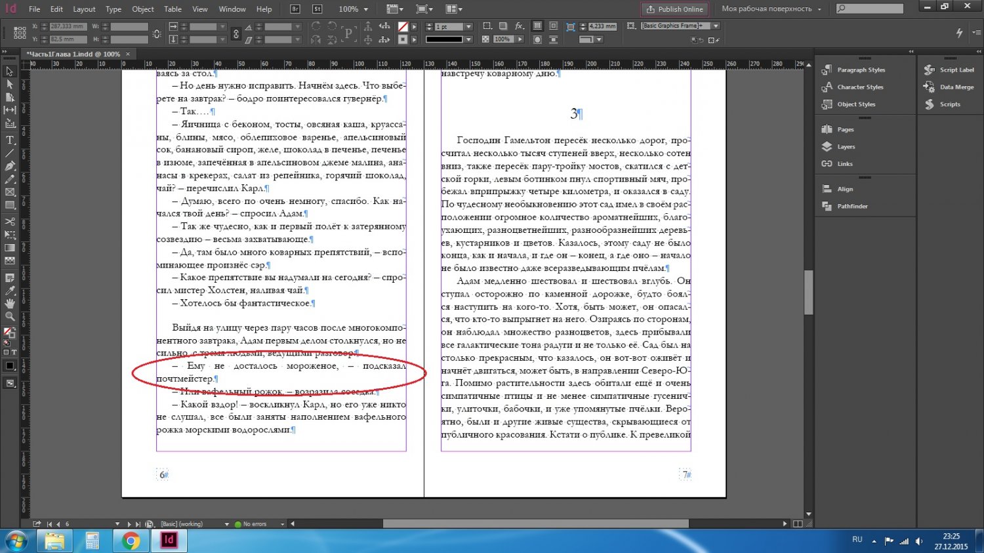Screen dimensions: 984x553
Task: Select the Line tool
Action: tap(10, 153)
